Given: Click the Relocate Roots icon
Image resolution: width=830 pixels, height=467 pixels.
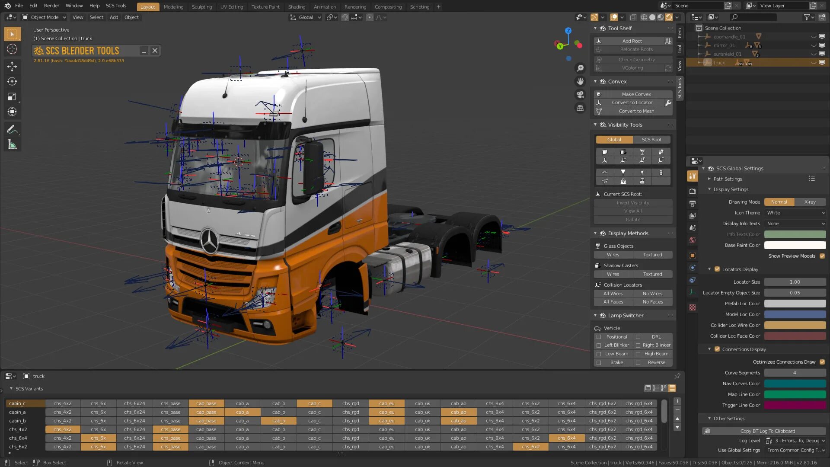Looking at the screenshot, I should [600, 48].
